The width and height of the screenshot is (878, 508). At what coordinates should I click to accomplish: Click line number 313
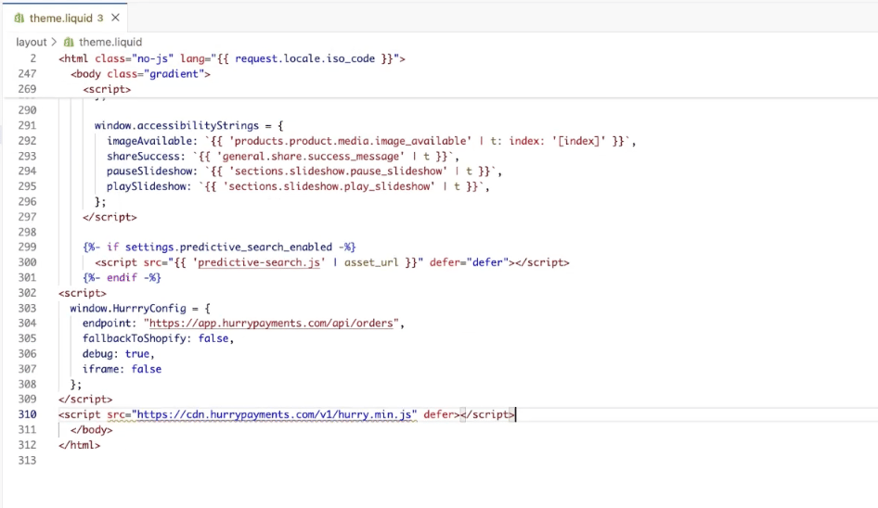pyautogui.click(x=27, y=461)
